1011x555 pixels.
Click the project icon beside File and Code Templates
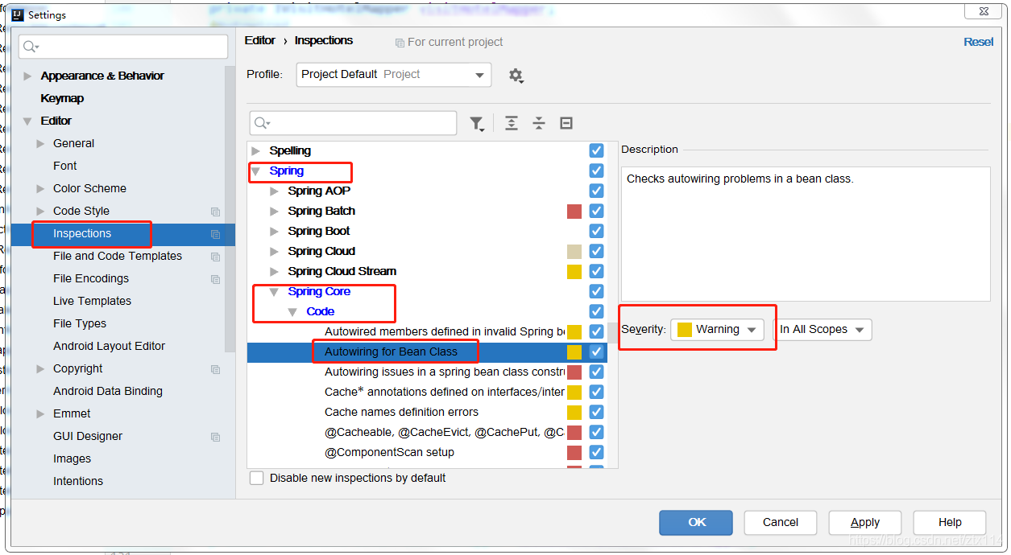[x=215, y=257]
